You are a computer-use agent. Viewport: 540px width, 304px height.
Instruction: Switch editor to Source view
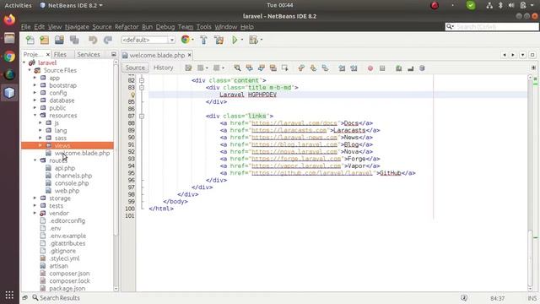135,68
